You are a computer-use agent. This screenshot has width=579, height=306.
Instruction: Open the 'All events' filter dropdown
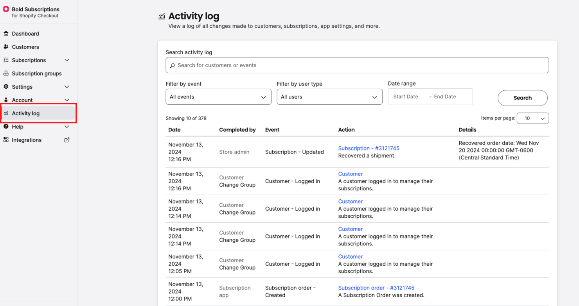218,97
